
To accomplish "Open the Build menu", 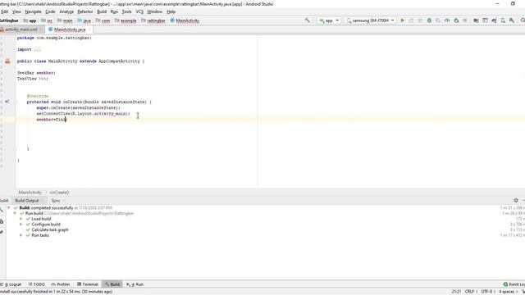I will point(102,11).
